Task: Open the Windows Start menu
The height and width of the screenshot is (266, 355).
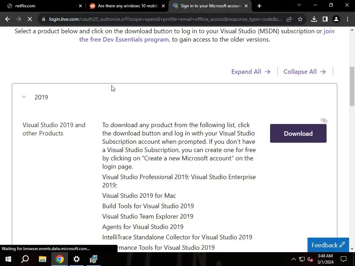Action: coord(8,259)
